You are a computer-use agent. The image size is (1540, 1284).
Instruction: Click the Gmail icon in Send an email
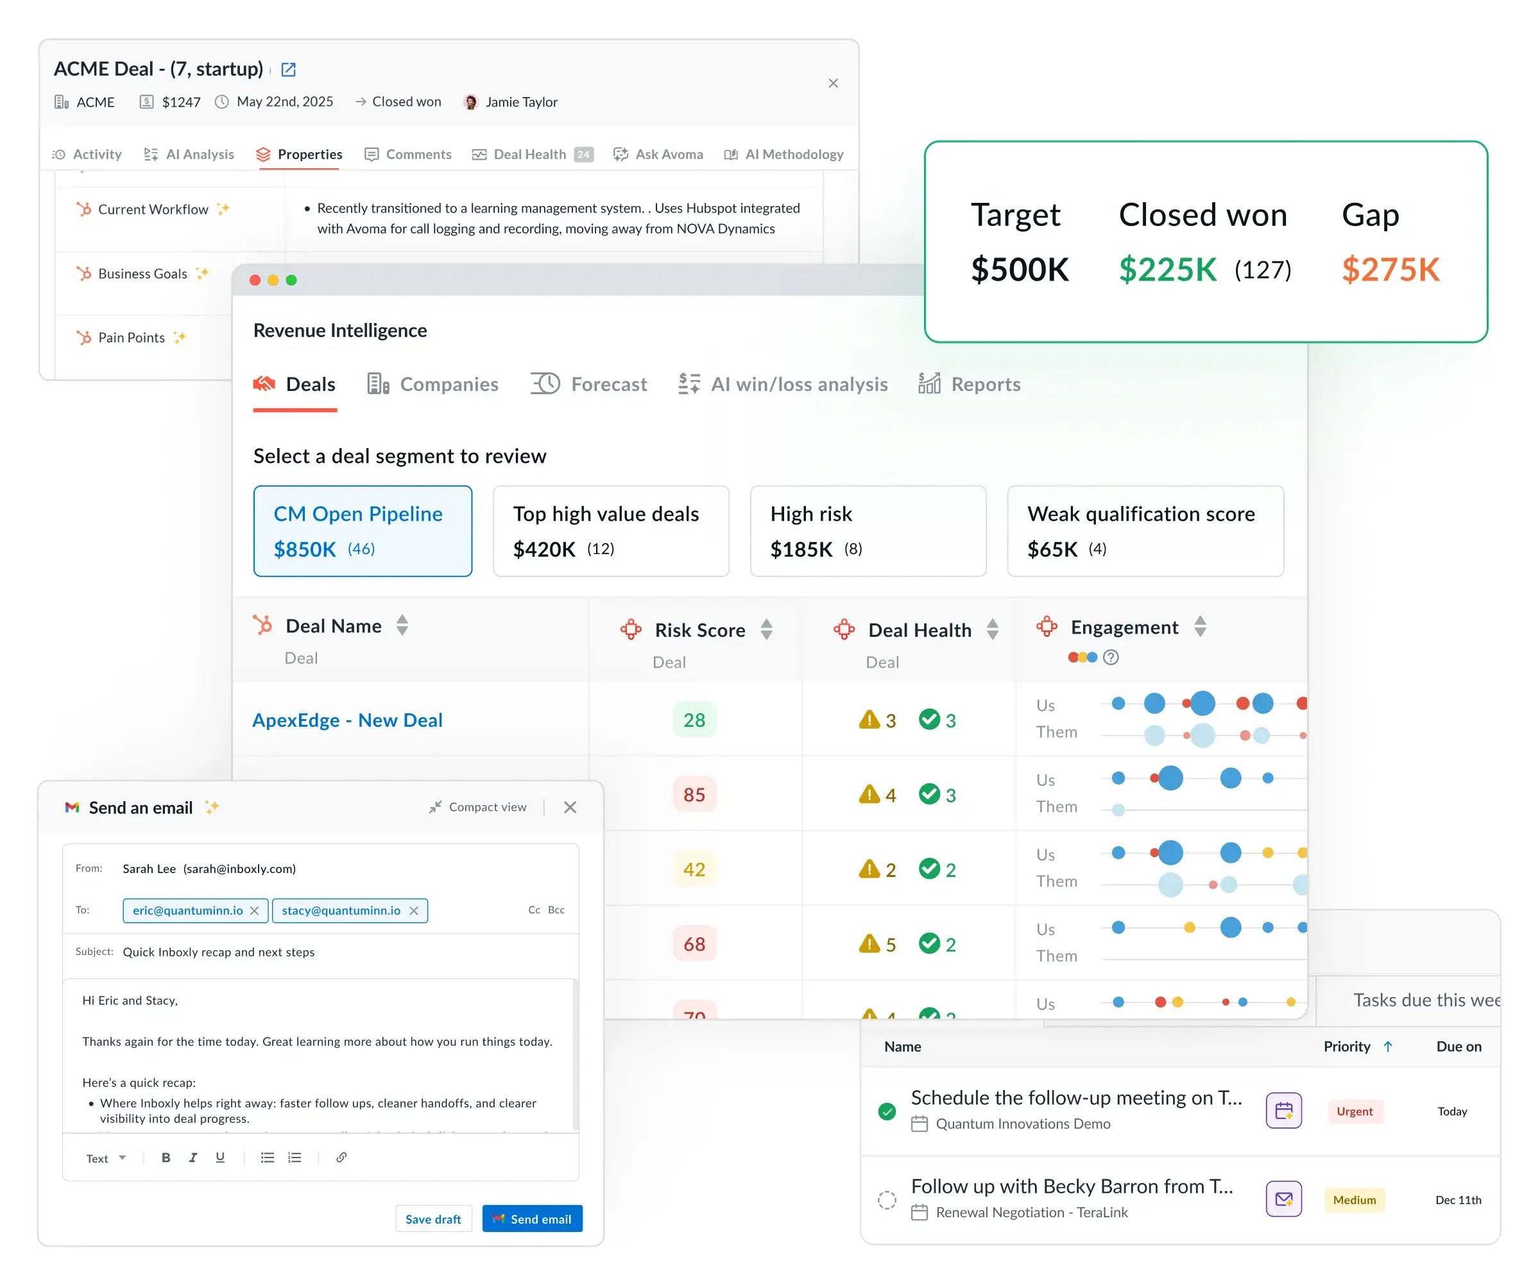pyautogui.click(x=72, y=807)
